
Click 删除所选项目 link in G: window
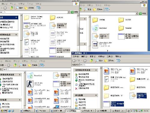coord(84,88)
